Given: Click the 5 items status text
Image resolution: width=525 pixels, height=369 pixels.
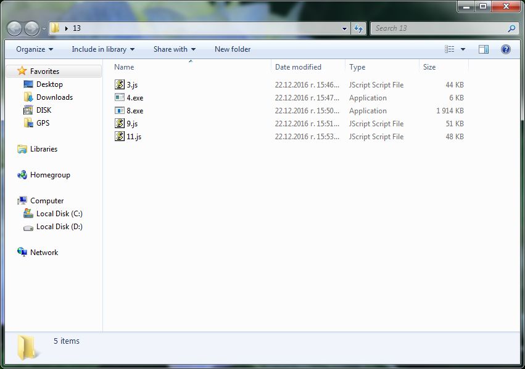Looking at the screenshot, I should pos(66,341).
